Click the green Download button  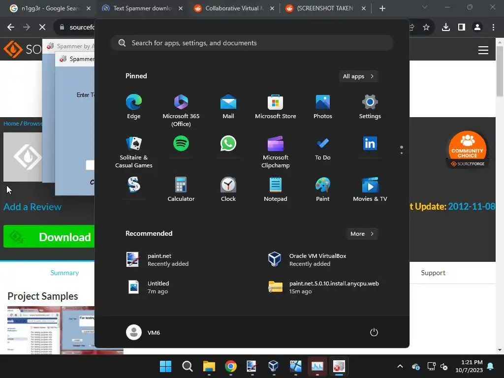coord(49,237)
